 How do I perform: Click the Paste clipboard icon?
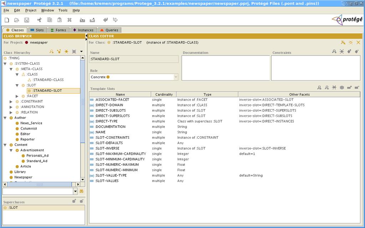(x=60, y=20)
